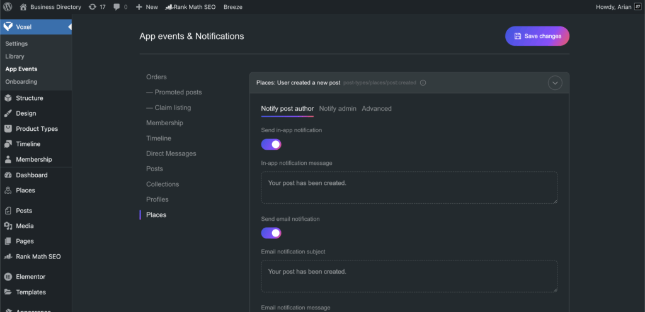Click the in-app notification message field
This screenshot has height=312, width=645.
409,187
